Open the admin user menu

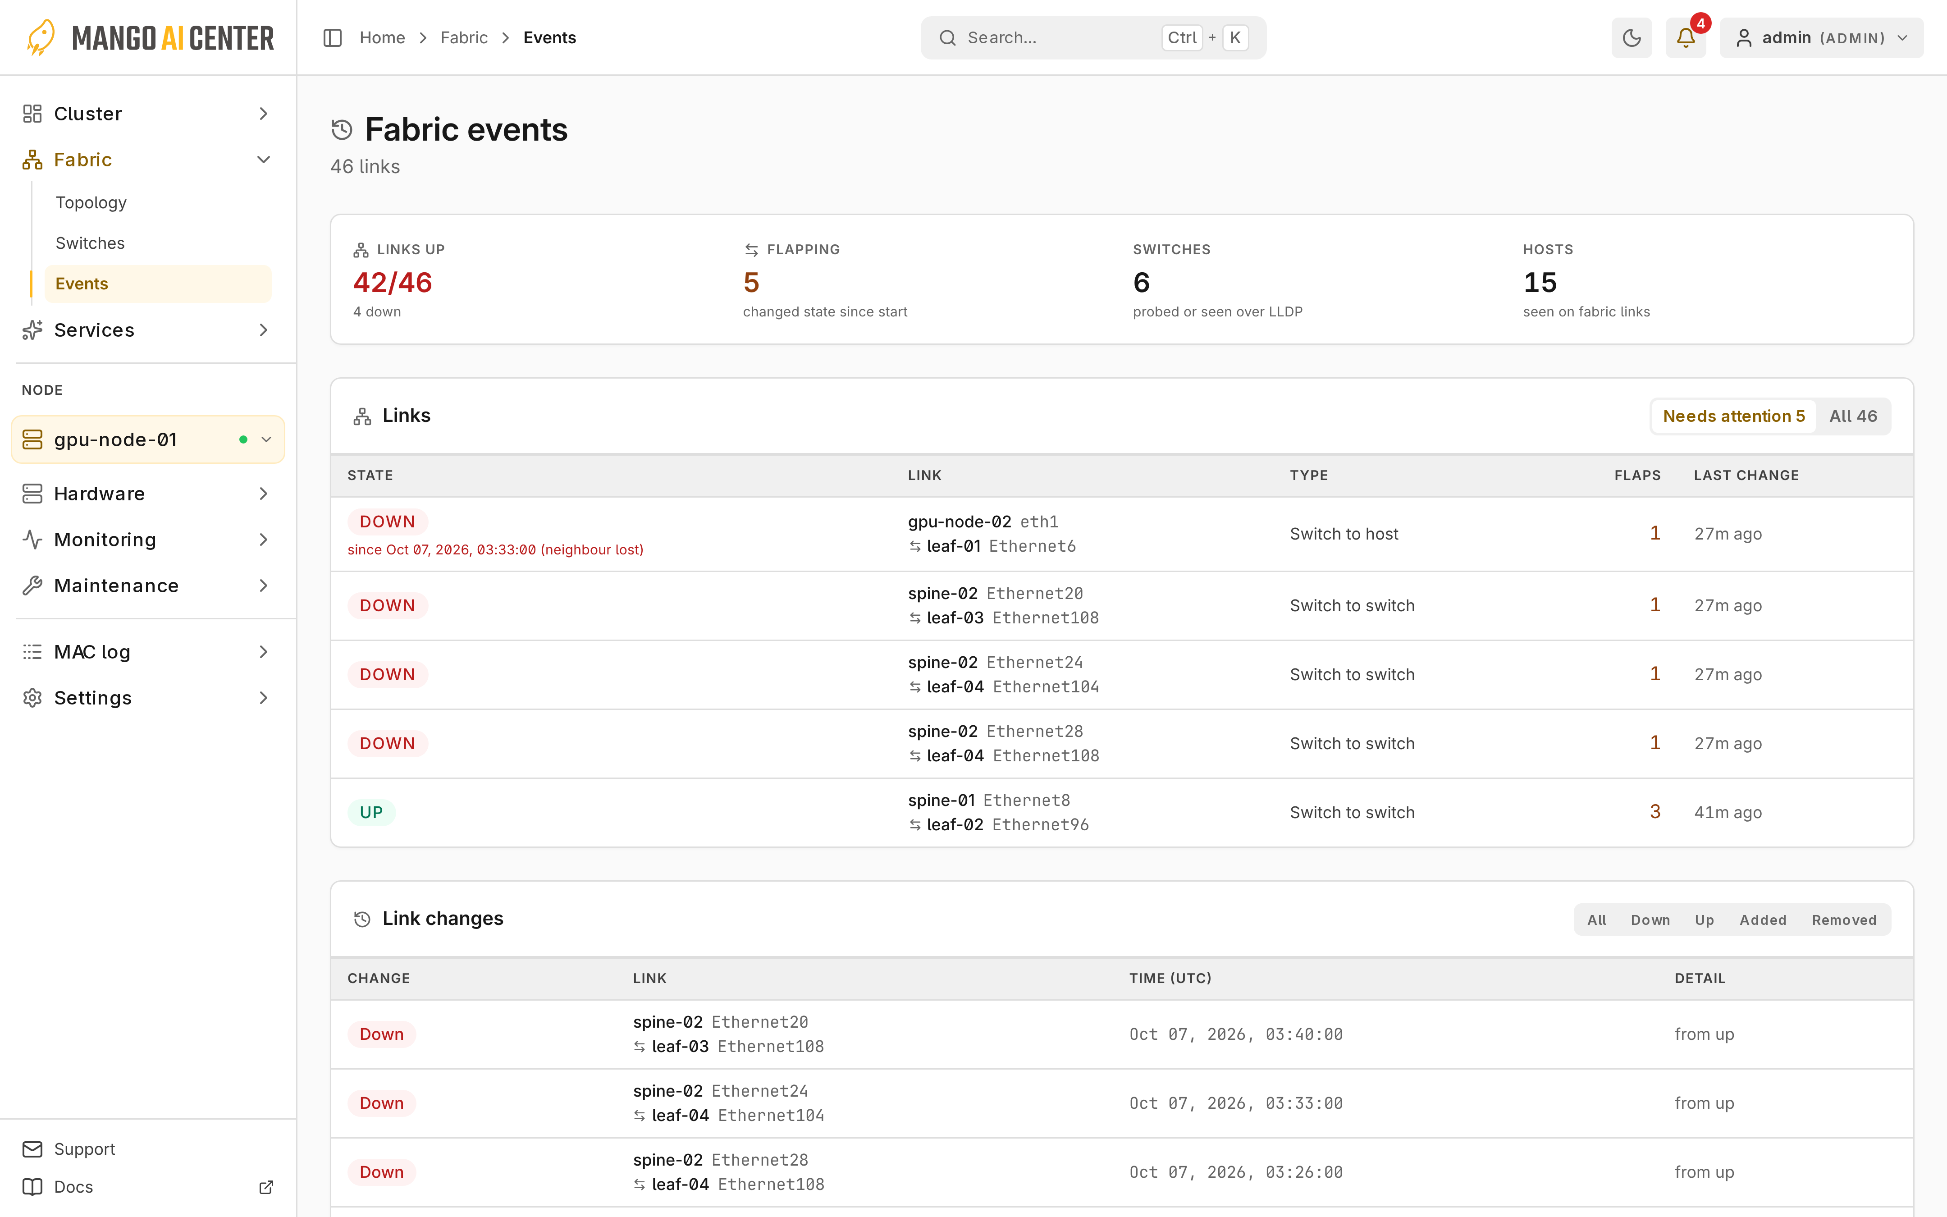coord(1821,38)
